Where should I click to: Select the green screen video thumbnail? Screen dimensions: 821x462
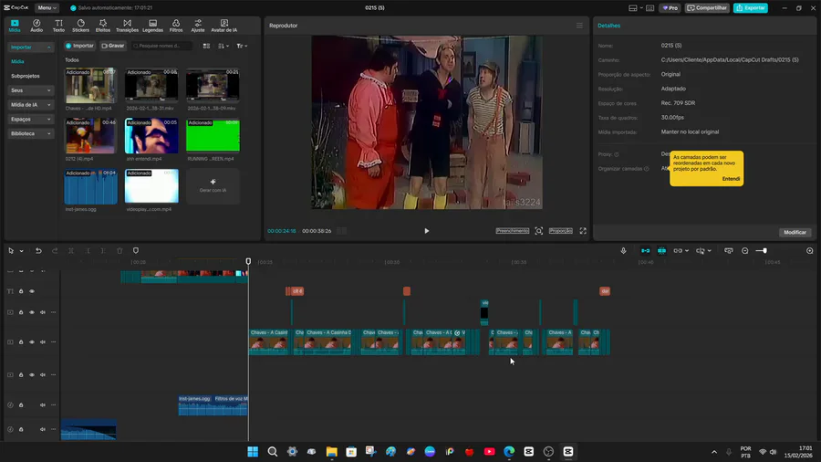213,135
